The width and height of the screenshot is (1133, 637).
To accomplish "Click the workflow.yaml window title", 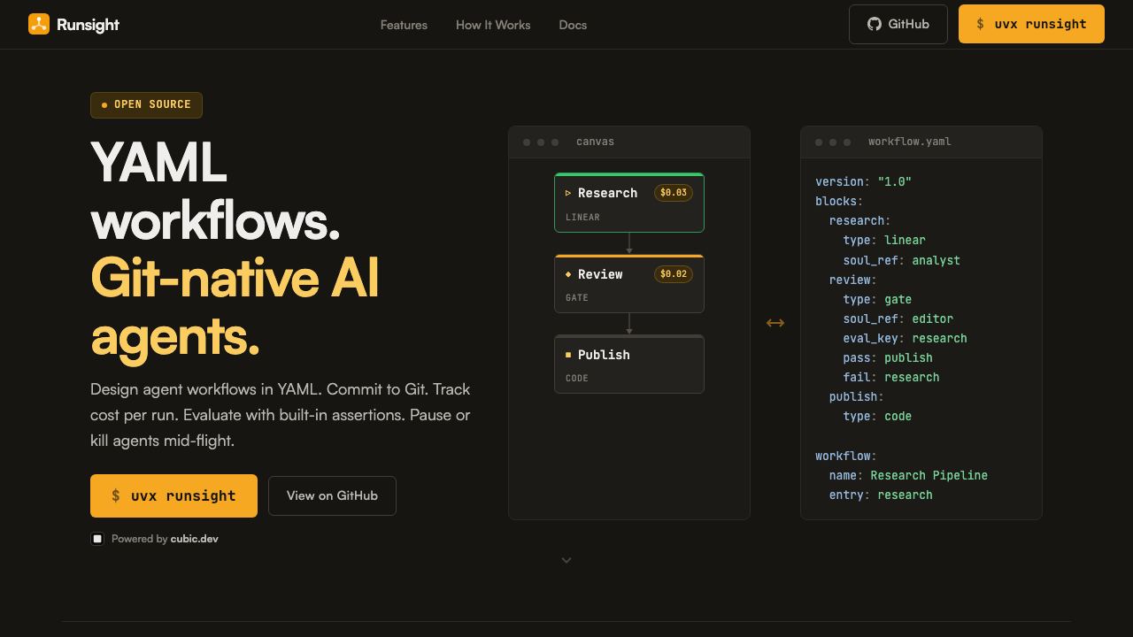I will pos(910,142).
